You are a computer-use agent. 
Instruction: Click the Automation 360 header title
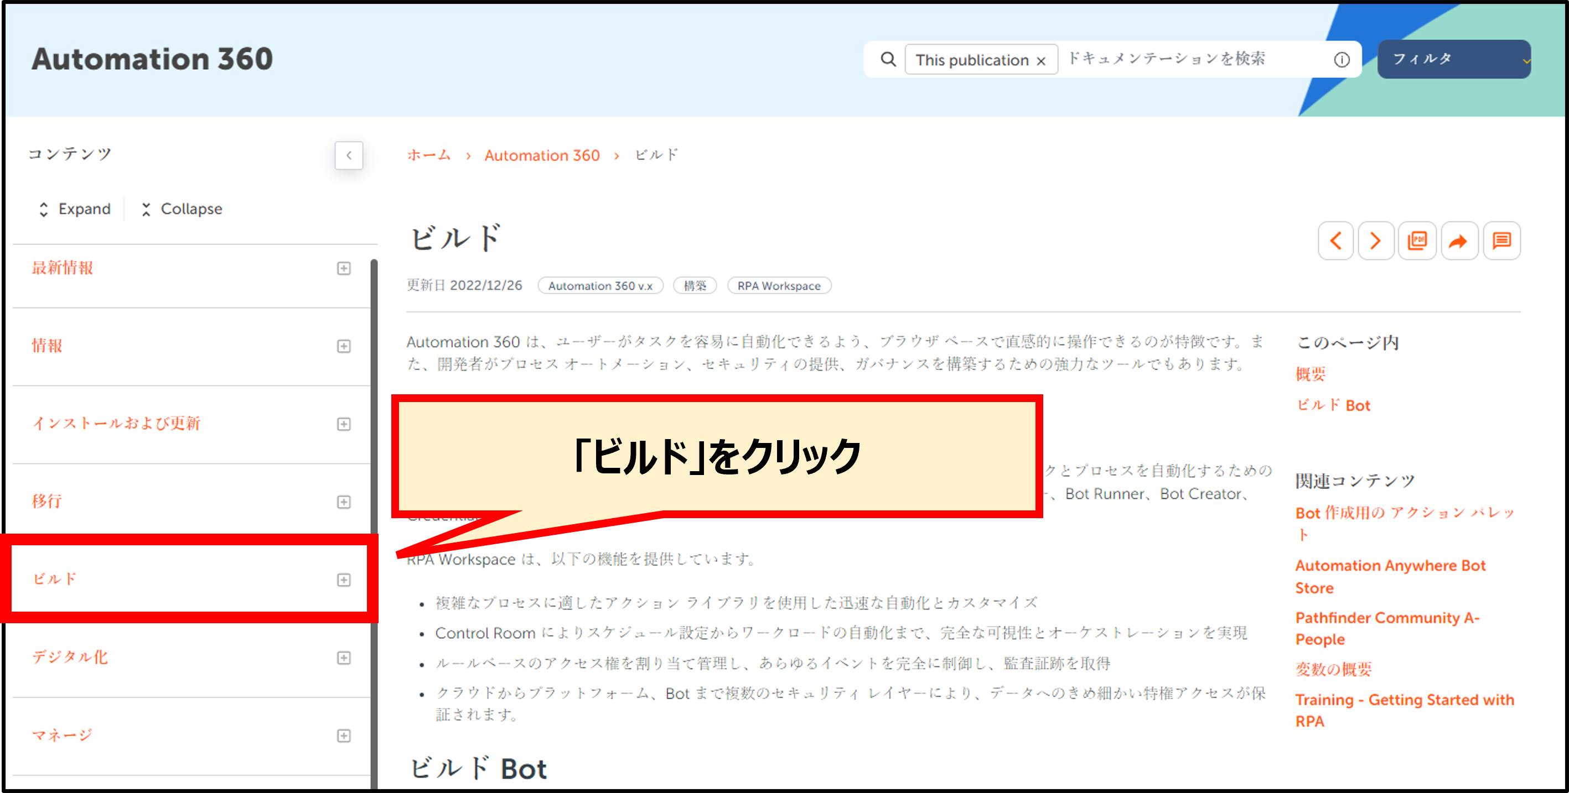[x=152, y=59]
